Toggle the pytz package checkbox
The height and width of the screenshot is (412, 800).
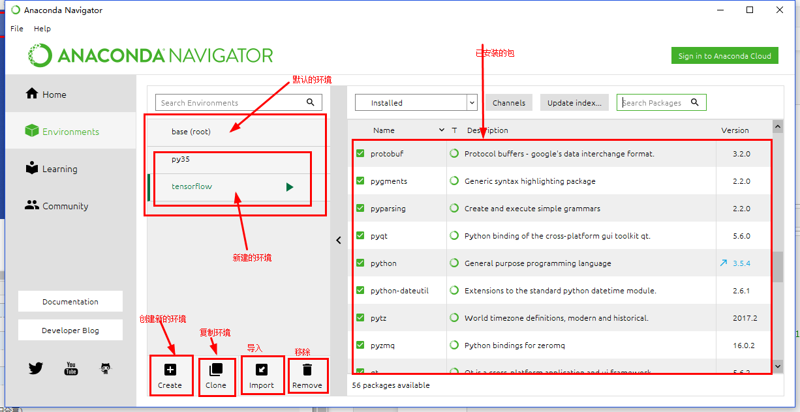click(x=360, y=318)
